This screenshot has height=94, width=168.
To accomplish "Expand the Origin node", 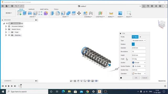I will 6,32.
